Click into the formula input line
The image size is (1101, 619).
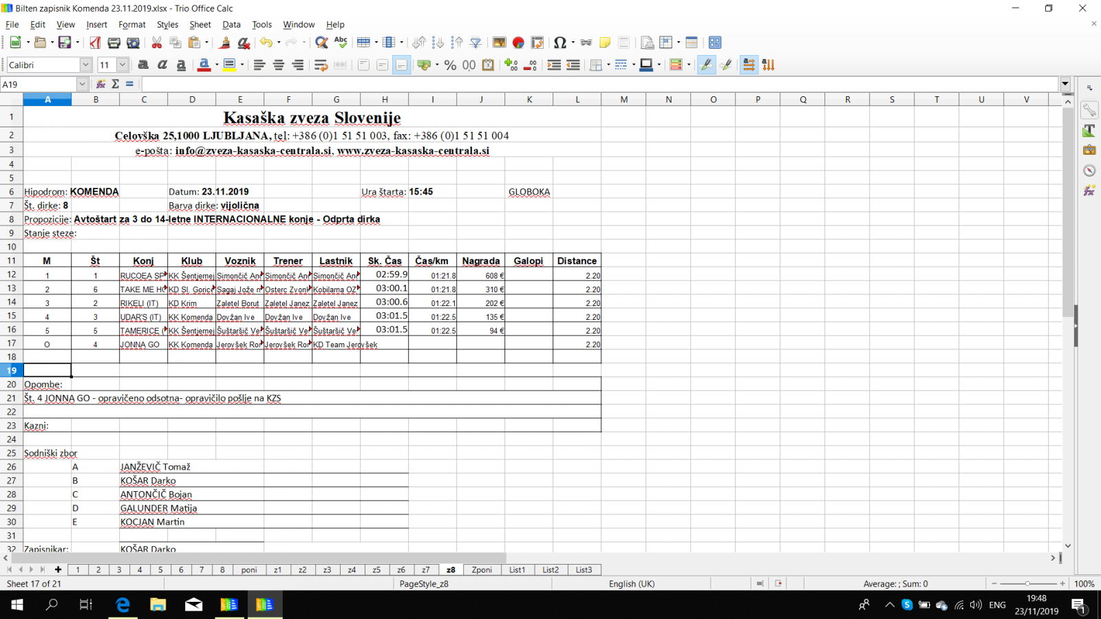tap(599, 84)
